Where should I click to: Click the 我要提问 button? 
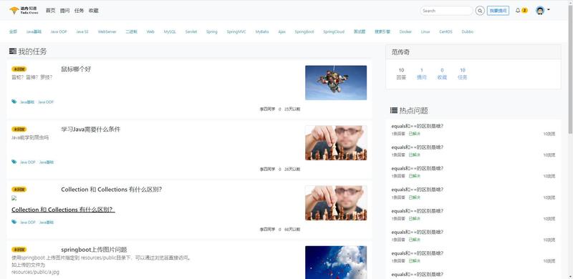click(498, 11)
